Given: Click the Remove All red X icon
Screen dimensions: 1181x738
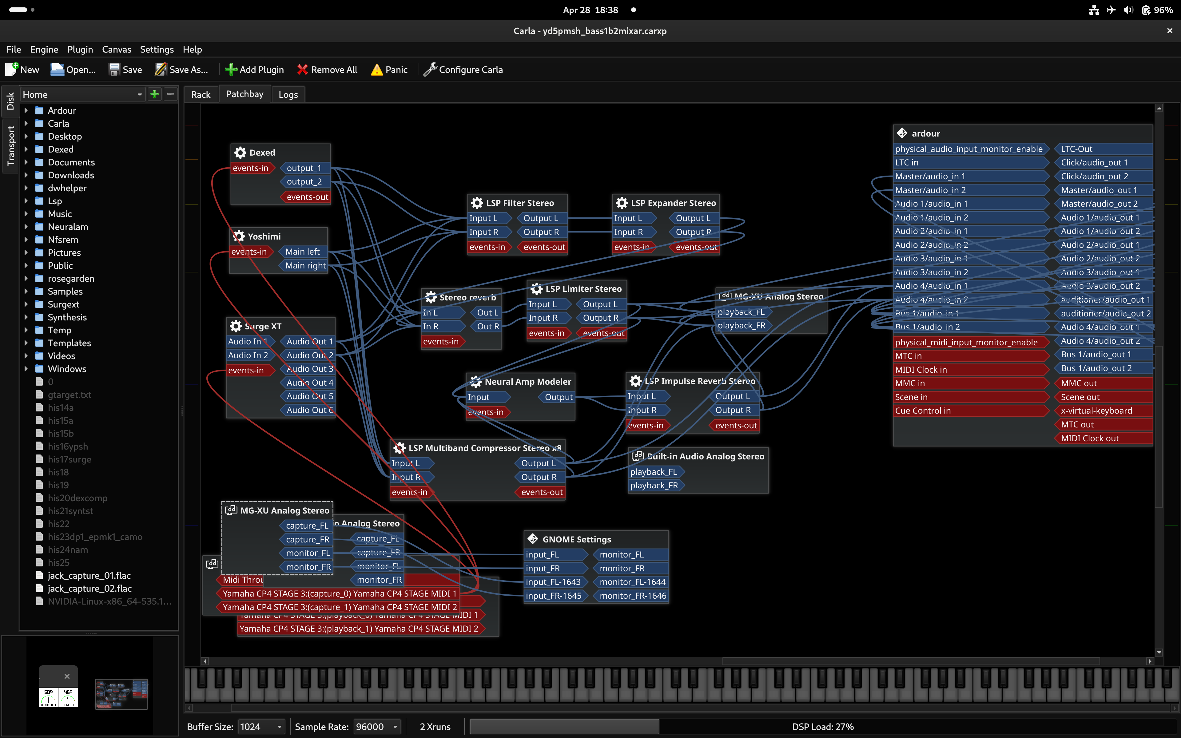Looking at the screenshot, I should tap(303, 69).
